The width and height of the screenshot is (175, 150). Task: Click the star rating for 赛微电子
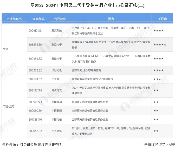click(158, 59)
